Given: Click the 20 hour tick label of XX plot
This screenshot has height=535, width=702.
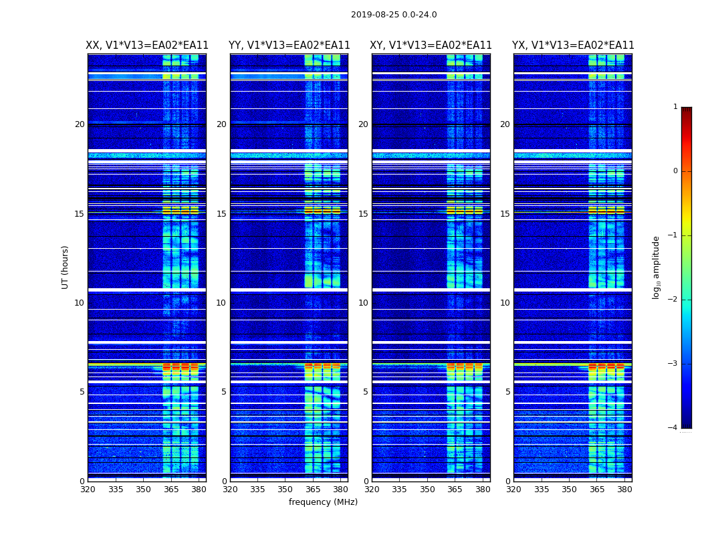Looking at the screenshot, I should coord(80,124).
